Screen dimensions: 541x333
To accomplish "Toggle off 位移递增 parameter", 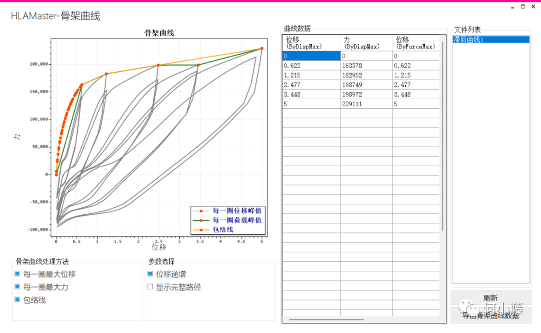I will (149, 273).
